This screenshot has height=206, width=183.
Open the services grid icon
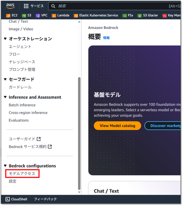point(26,6)
